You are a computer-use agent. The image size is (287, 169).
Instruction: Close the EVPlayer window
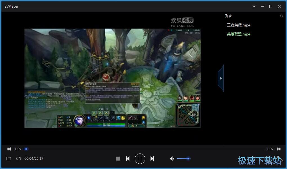tap(279, 6)
